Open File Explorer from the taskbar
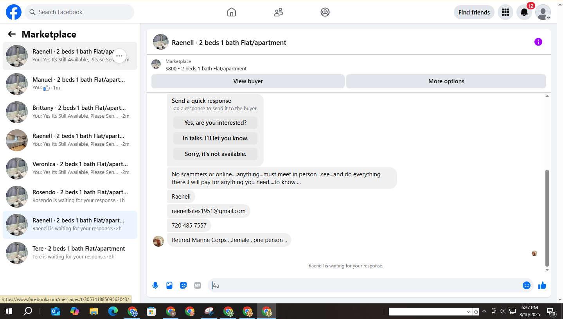The width and height of the screenshot is (563, 319). click(x=94, y=312)
